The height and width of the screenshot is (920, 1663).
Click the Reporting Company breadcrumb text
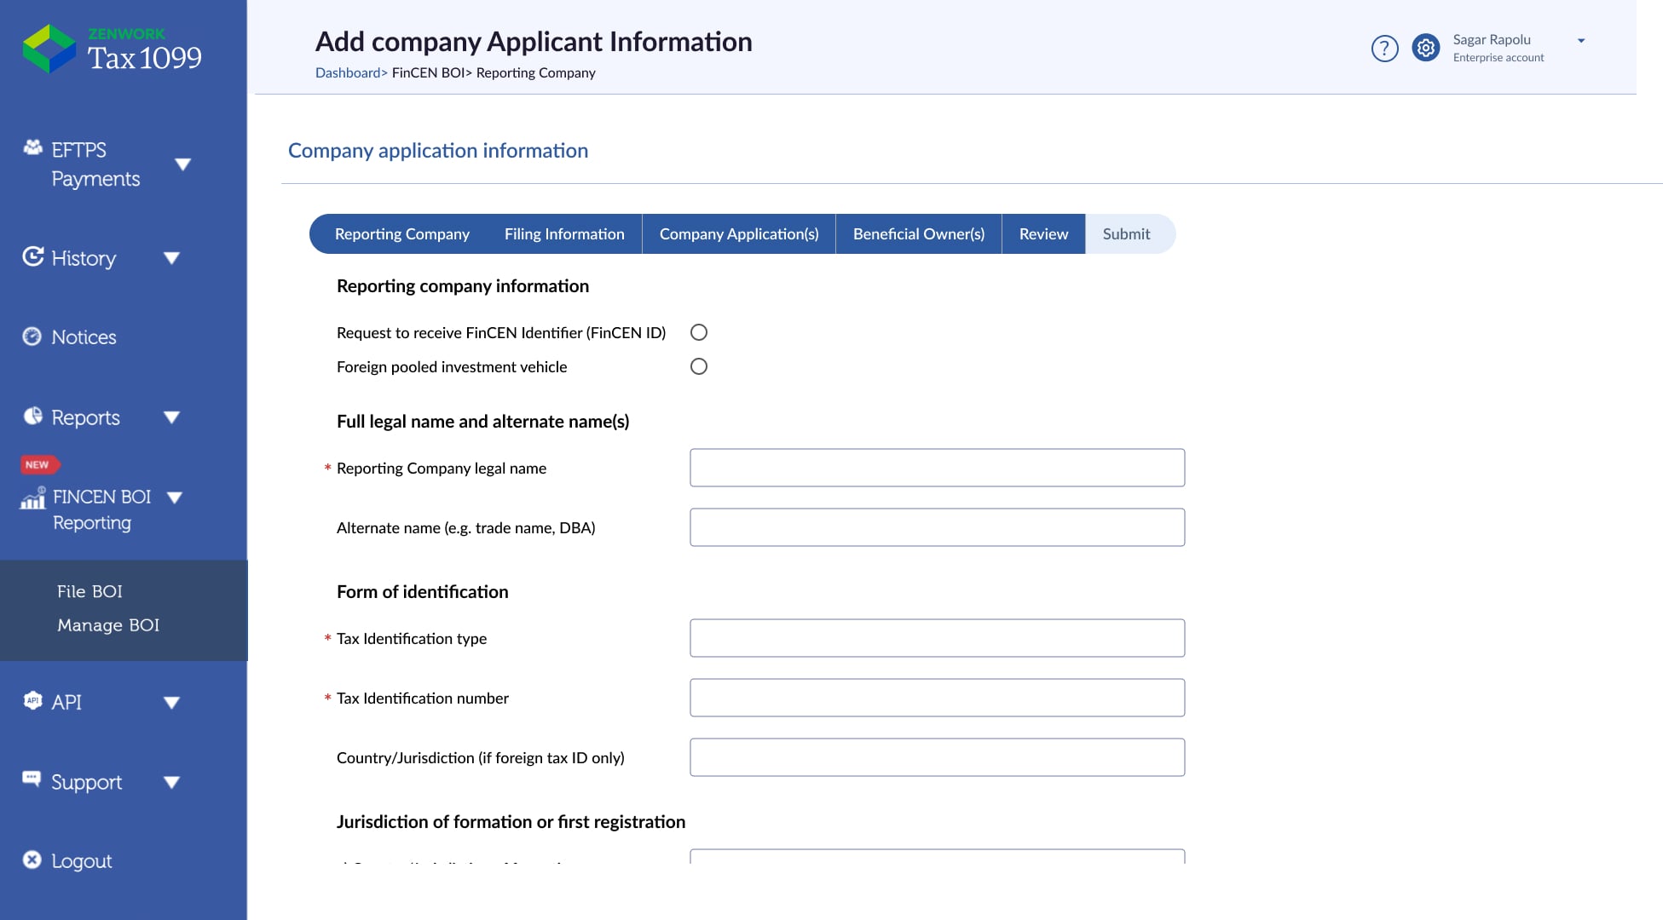[x=535, y=72]
